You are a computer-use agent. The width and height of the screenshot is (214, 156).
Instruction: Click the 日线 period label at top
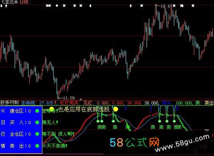click(24, 2)
